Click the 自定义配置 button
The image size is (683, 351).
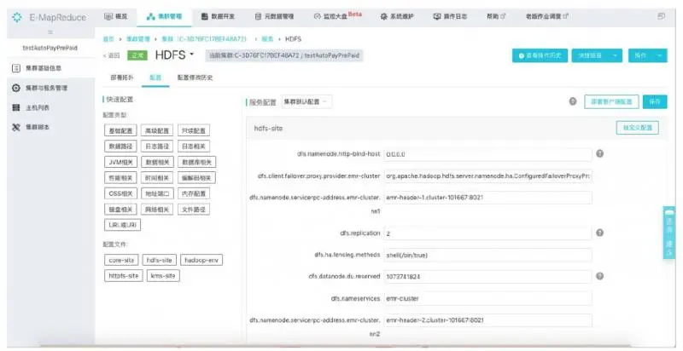click(637, 128)
